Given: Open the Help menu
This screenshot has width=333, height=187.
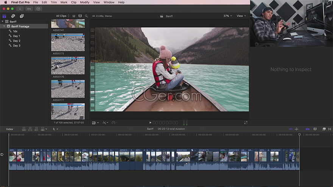Looking at the screenshot, I should pos(121,2).
